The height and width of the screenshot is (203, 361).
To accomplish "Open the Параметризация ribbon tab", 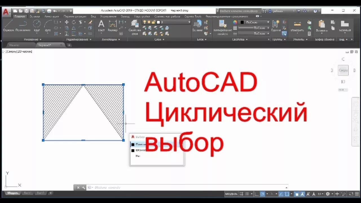I will (x=75, y=16).
